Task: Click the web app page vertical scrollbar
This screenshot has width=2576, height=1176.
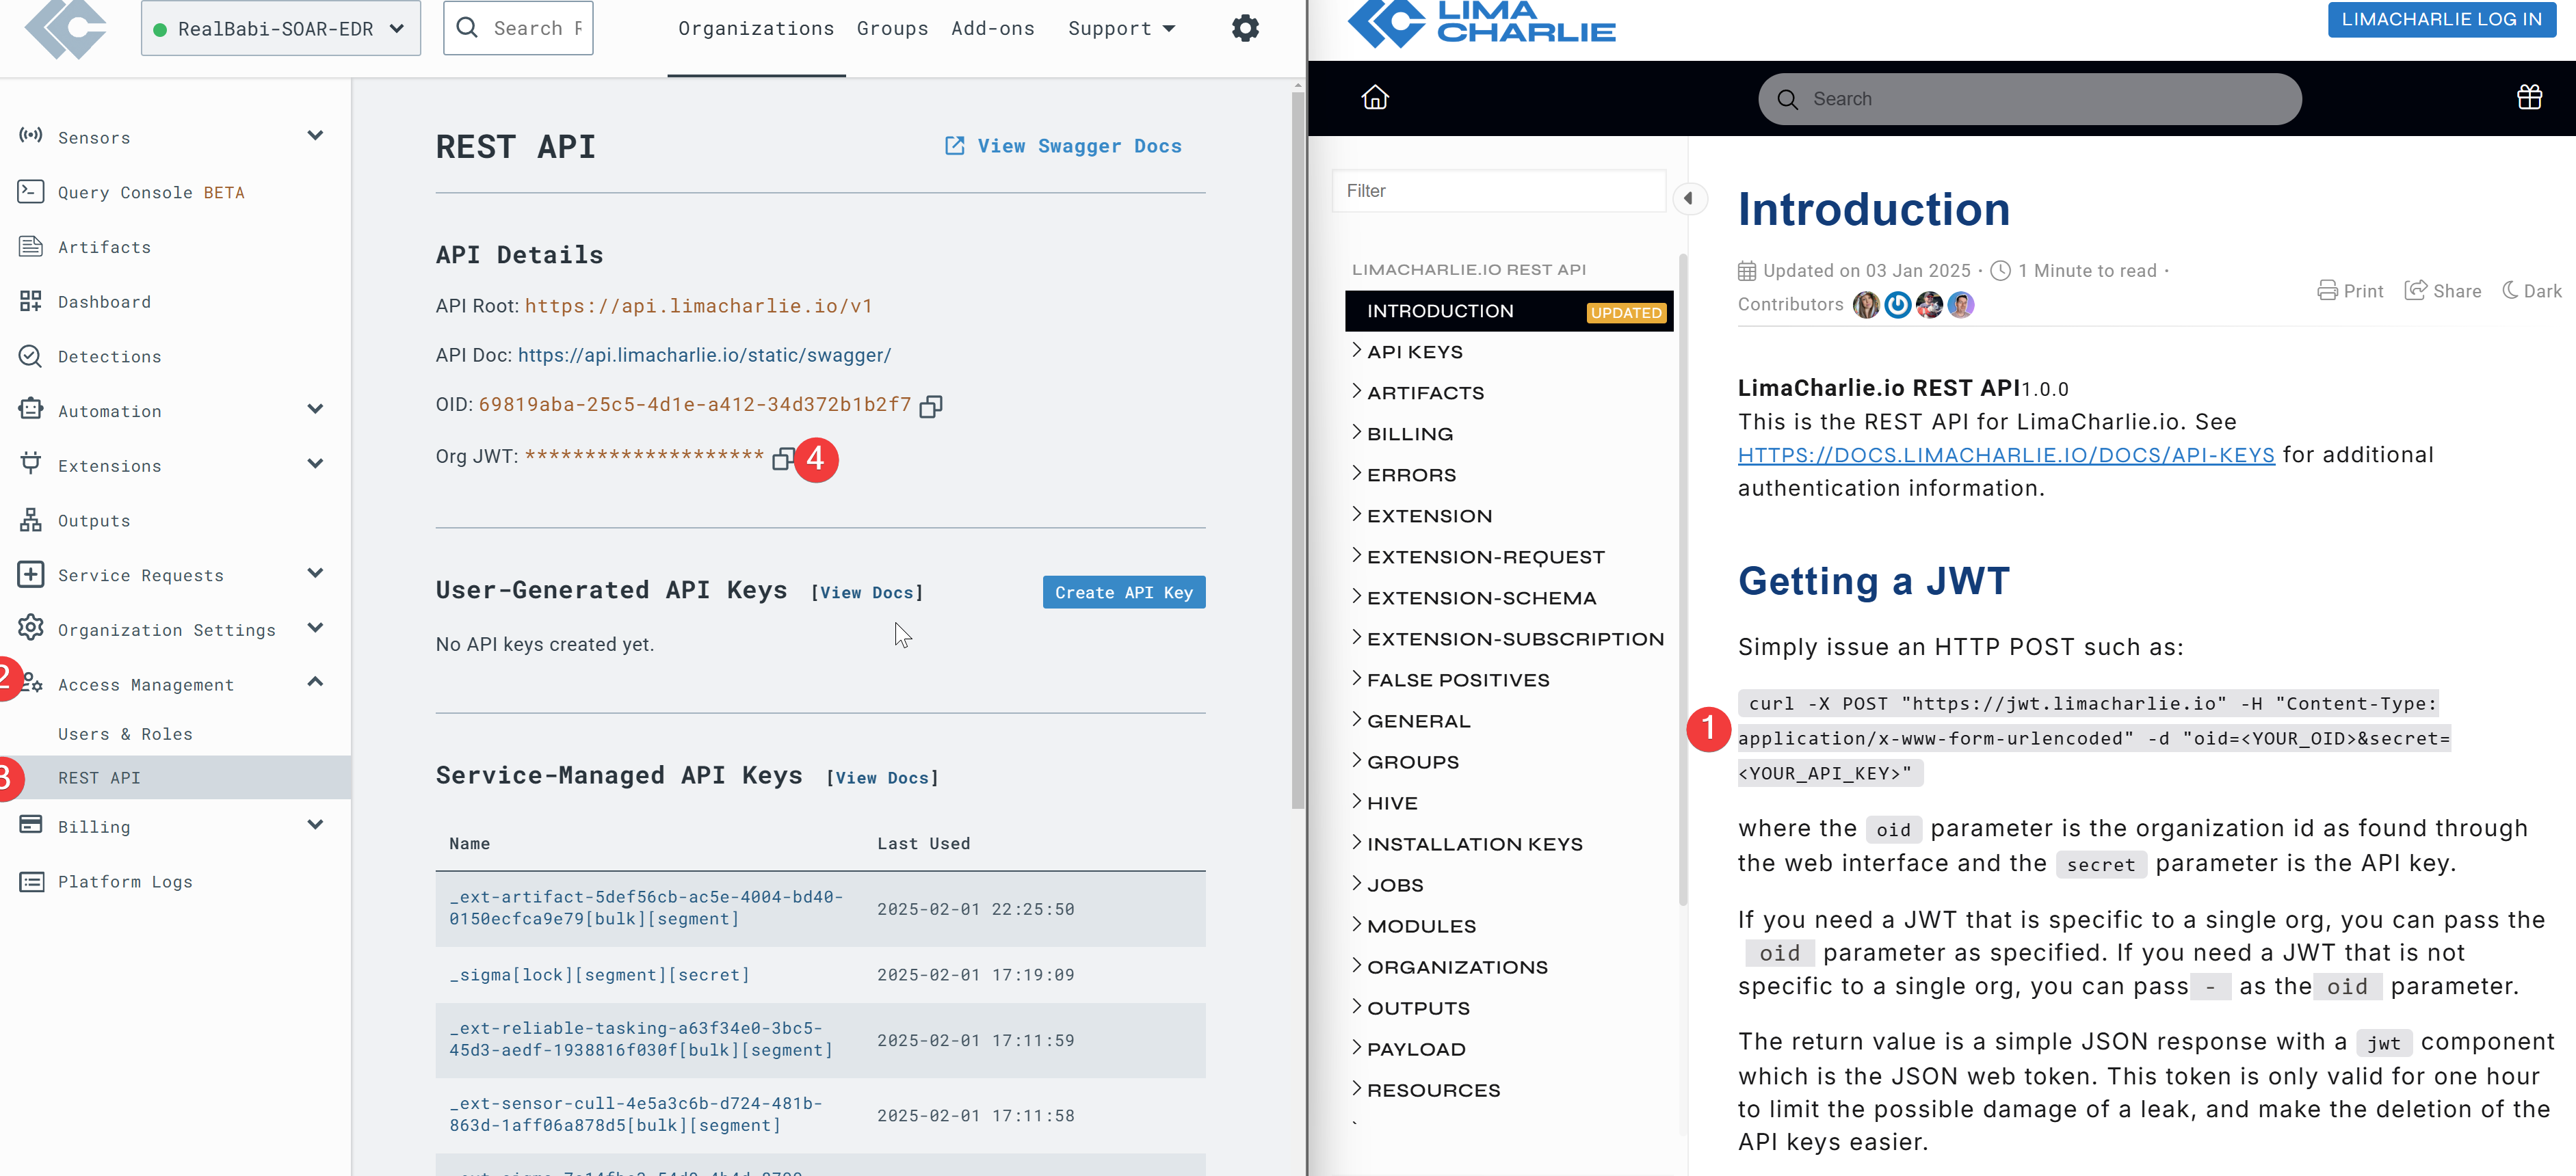Action: pyautogui.click(x=1298, y=450)
